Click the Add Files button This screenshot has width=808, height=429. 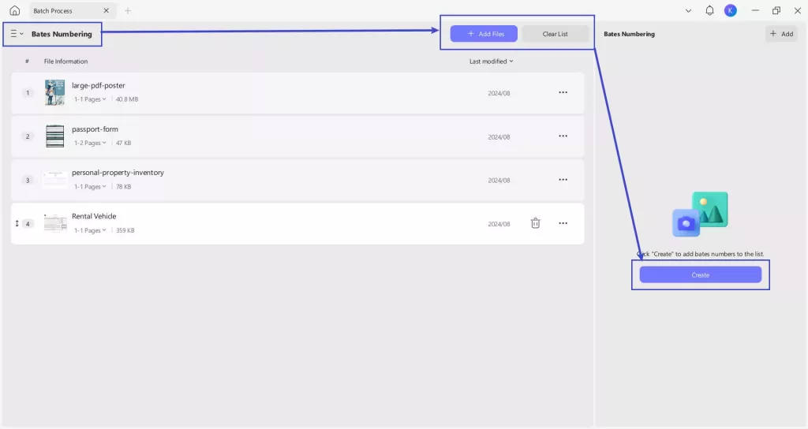tap(484, 33)
